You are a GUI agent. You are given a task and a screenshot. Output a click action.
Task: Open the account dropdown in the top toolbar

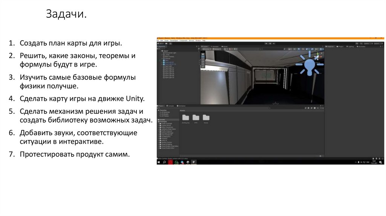click(160, 44)
